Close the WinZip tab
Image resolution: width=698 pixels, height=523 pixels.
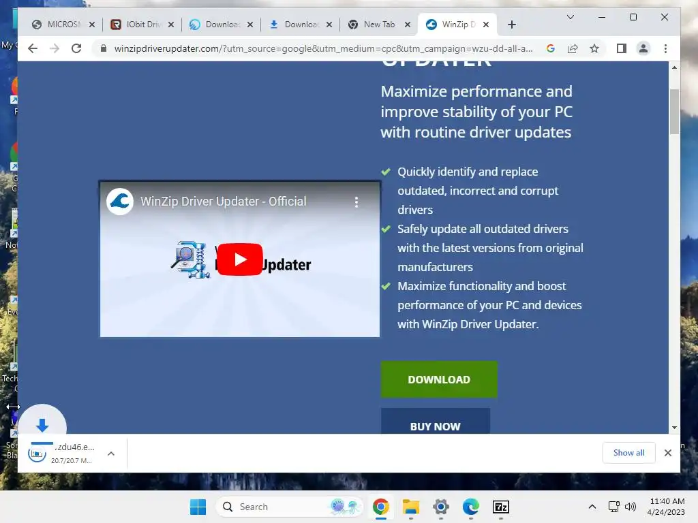(x=486, y=25)
